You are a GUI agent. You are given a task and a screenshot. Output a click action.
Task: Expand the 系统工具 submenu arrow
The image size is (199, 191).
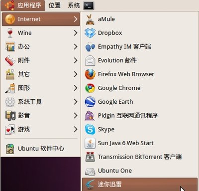76,102
